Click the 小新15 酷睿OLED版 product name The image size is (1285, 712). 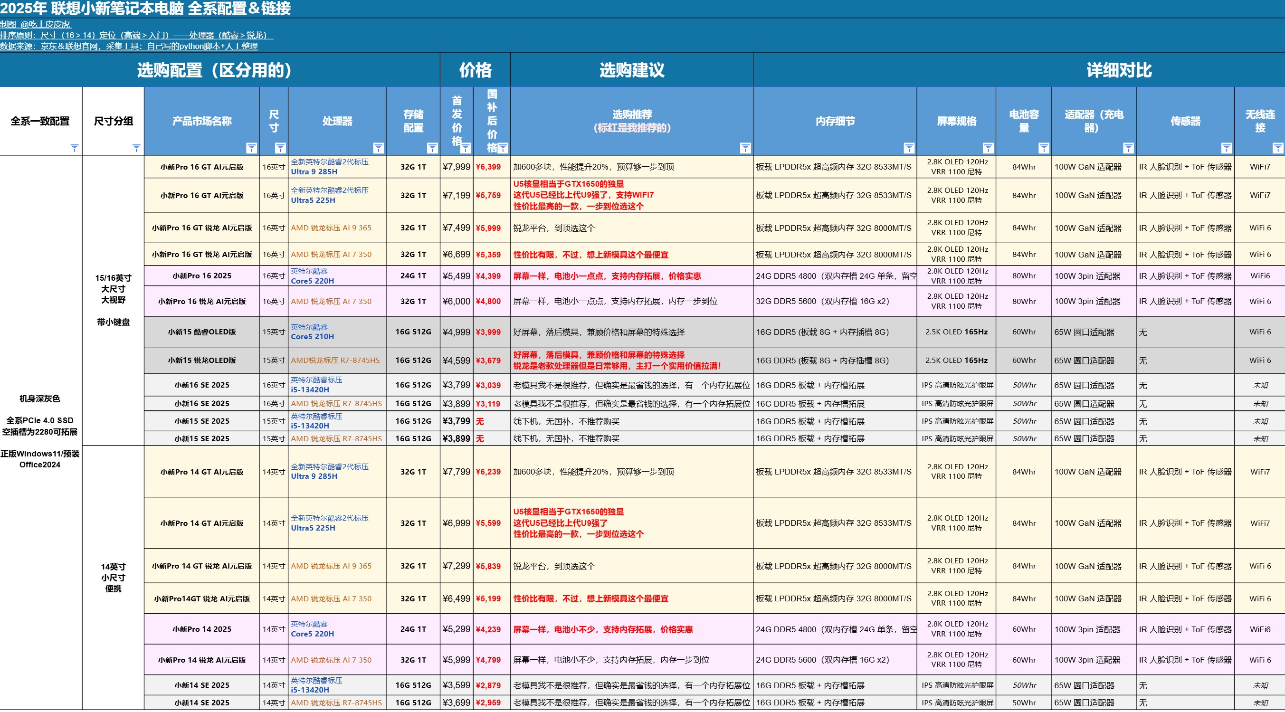coord(202,332)
